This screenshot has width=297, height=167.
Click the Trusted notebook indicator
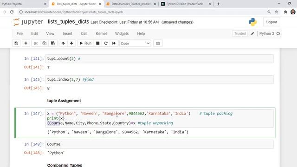click(240, 33)
